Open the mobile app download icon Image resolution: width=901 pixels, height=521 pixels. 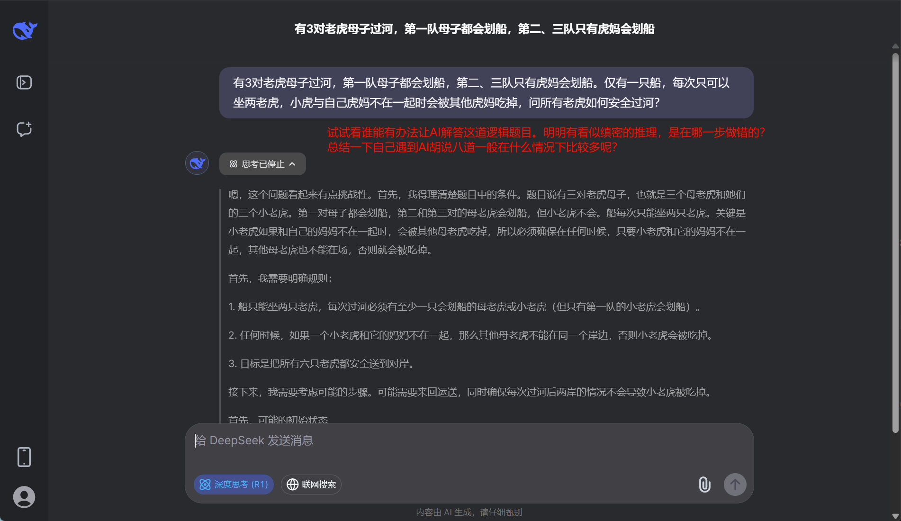[x=24, y=457]
